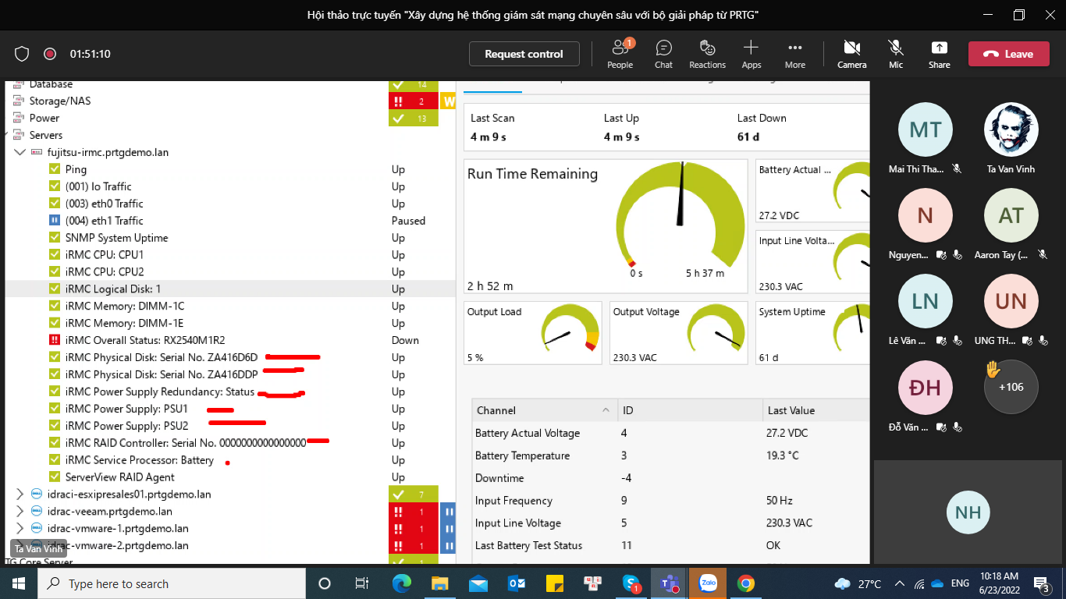Toggle the Mic mute state
The image size is (1066, 599).
tap(896, 54)
